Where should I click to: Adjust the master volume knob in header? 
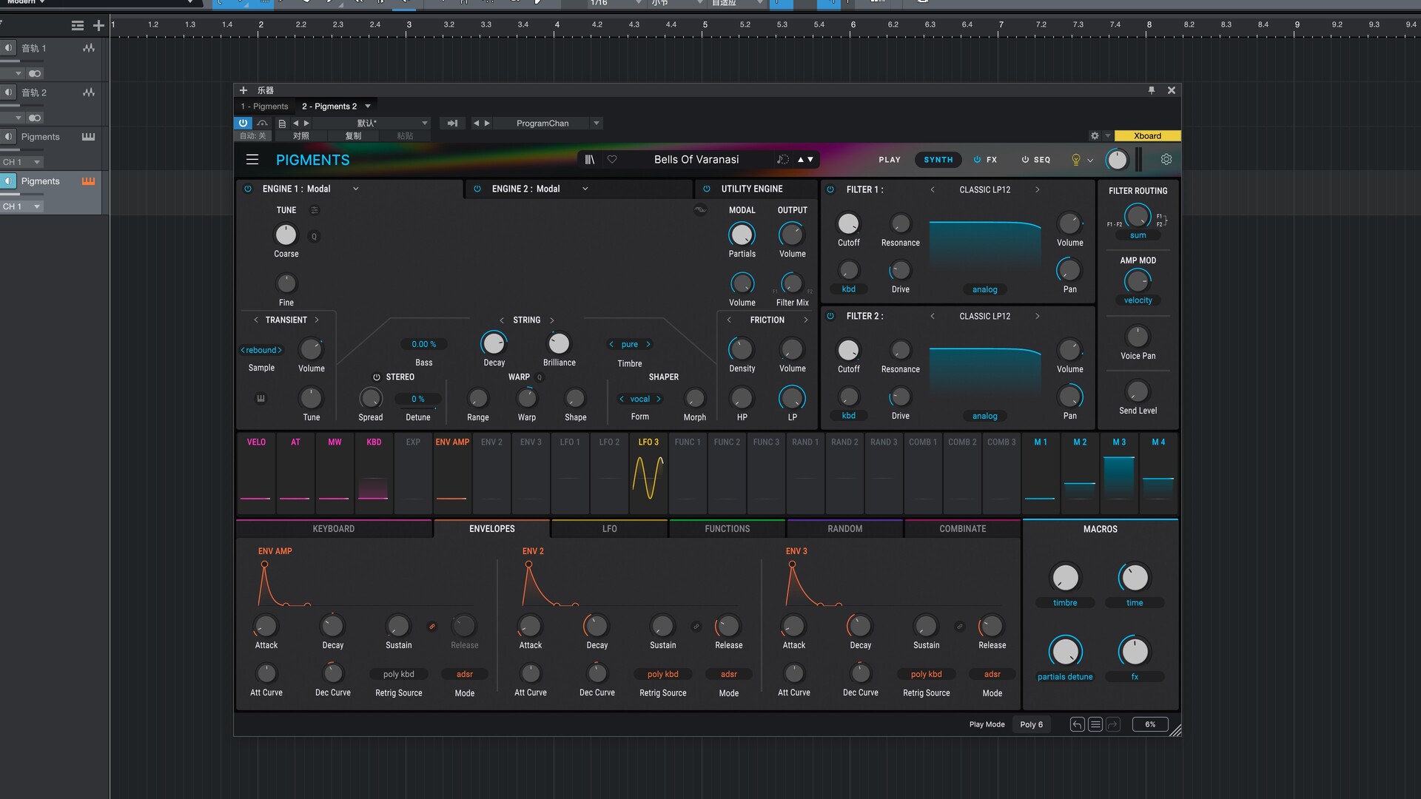[x=1117, y=160]
